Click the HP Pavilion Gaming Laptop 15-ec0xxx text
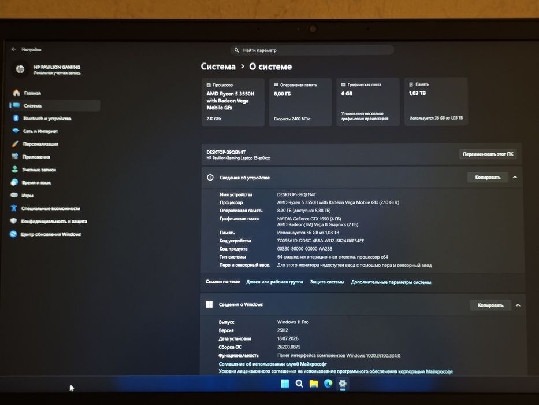 [x=238, y=158]
